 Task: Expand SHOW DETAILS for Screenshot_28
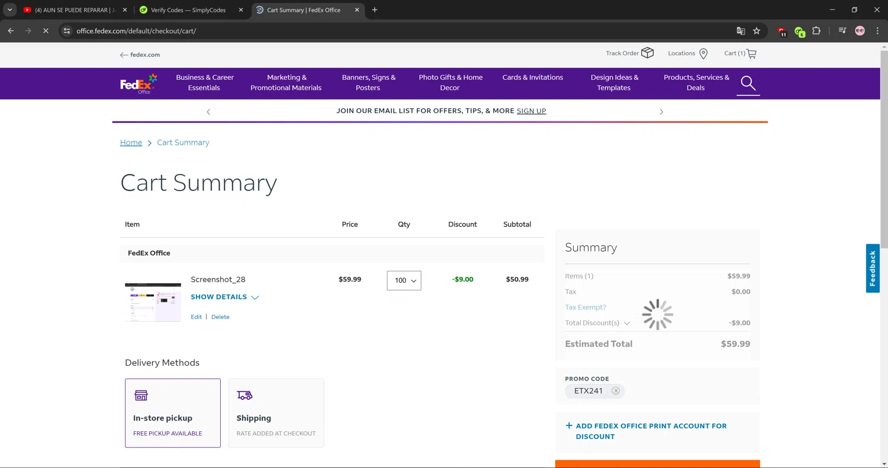point(224,297)
